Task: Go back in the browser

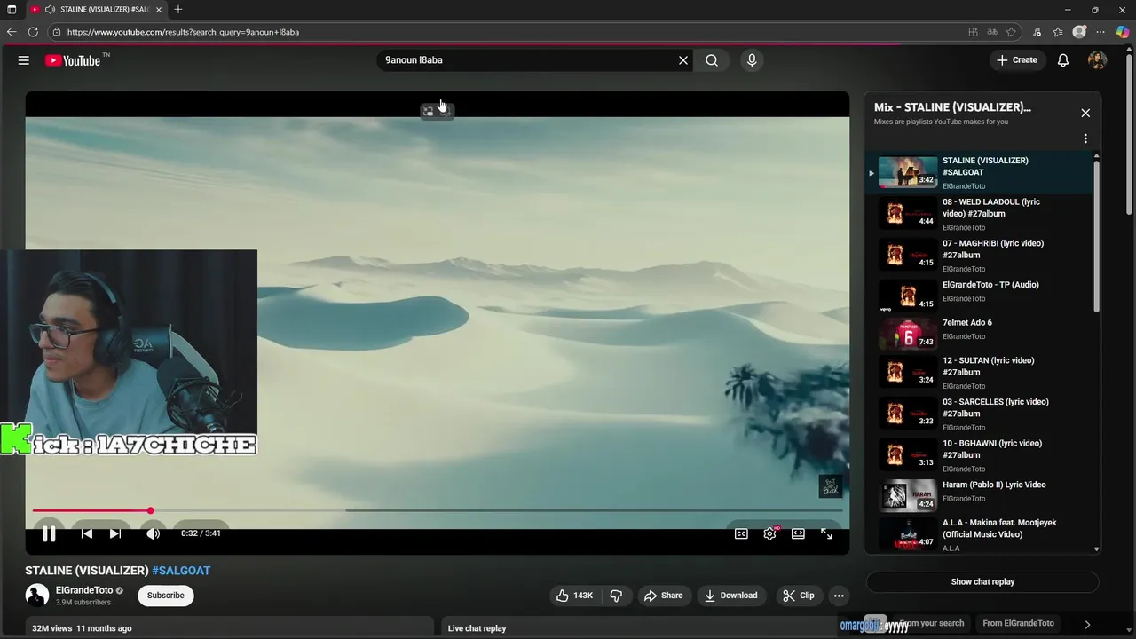Action: [x=12, y=32]
